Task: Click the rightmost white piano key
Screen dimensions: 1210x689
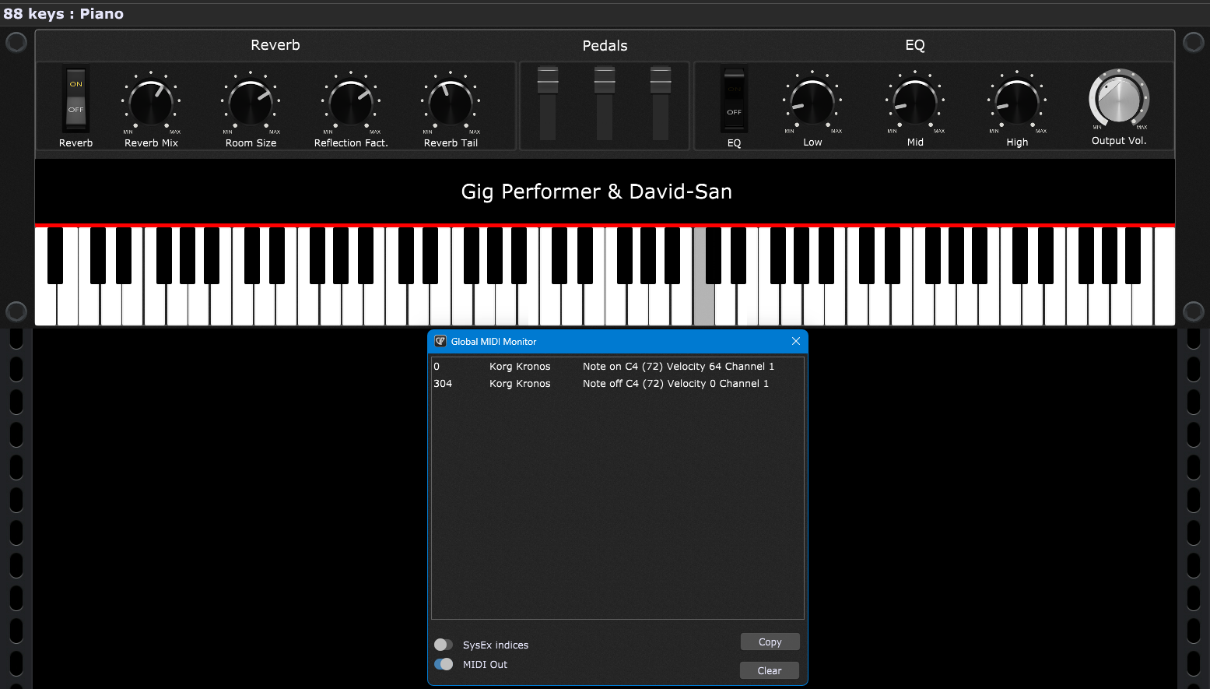Action: click(x=1165, y=276)
